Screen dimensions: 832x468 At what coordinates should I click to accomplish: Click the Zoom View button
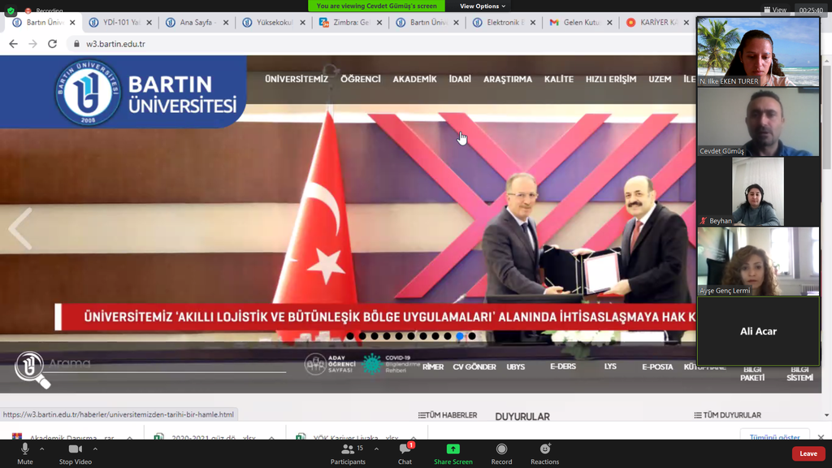pyautogui.click(x=774, y=10)
